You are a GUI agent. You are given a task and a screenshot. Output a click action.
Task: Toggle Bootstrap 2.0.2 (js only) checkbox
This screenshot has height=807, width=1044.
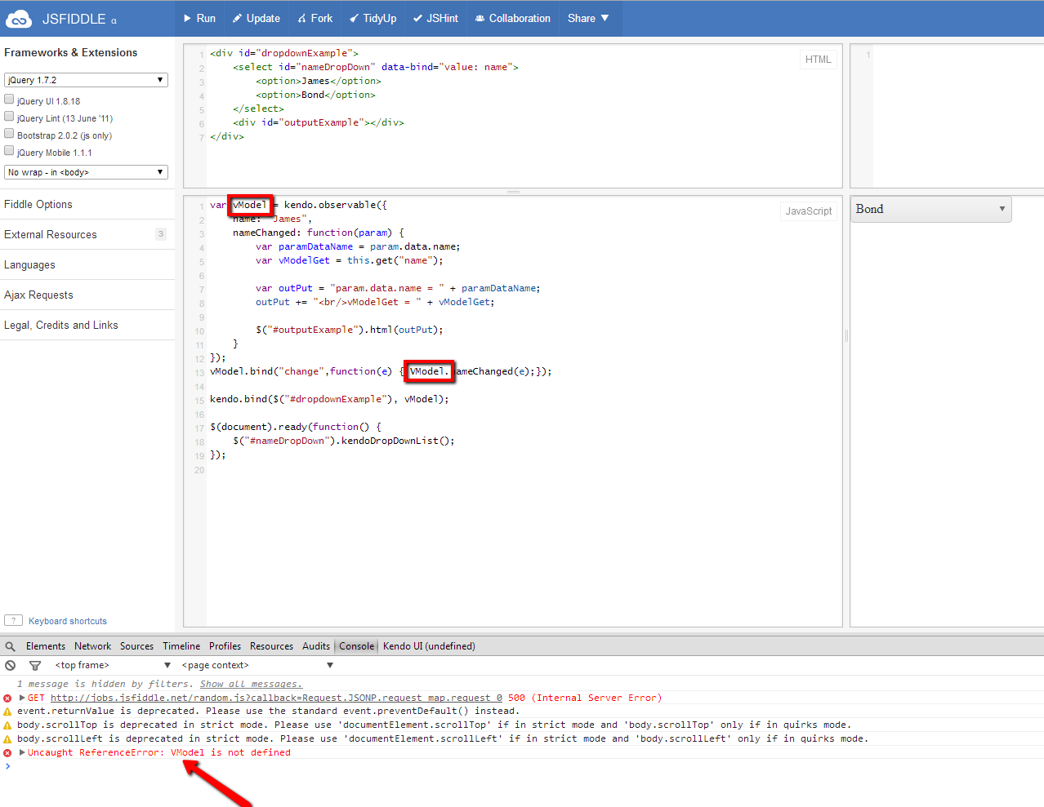pos(9,133)
